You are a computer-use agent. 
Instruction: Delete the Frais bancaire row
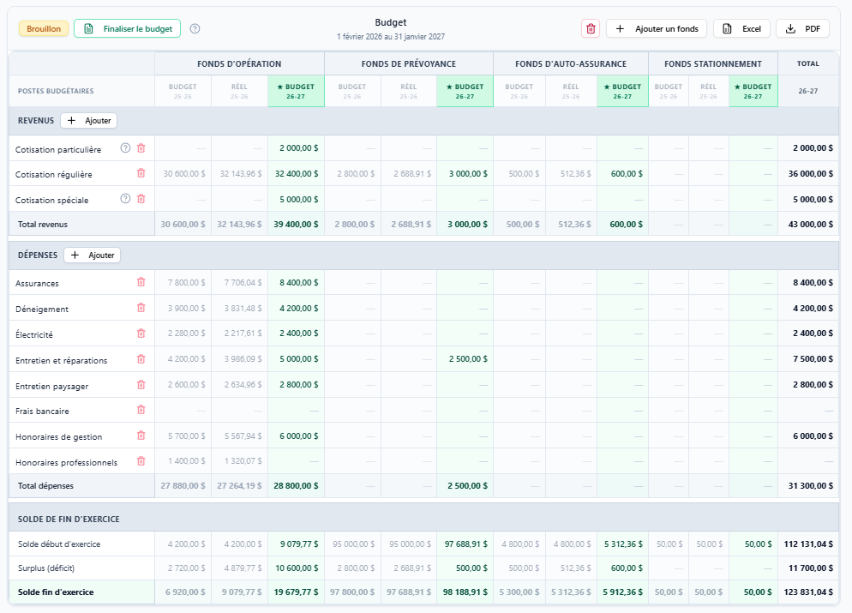point(141,410)
